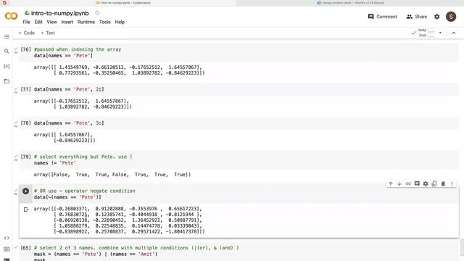
Task: Open the code snippets sidebar icon
Action: (7, 238)
